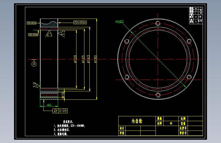
Task: Select the lower-right bolt hole on flange view
Action: click(189, 77)
